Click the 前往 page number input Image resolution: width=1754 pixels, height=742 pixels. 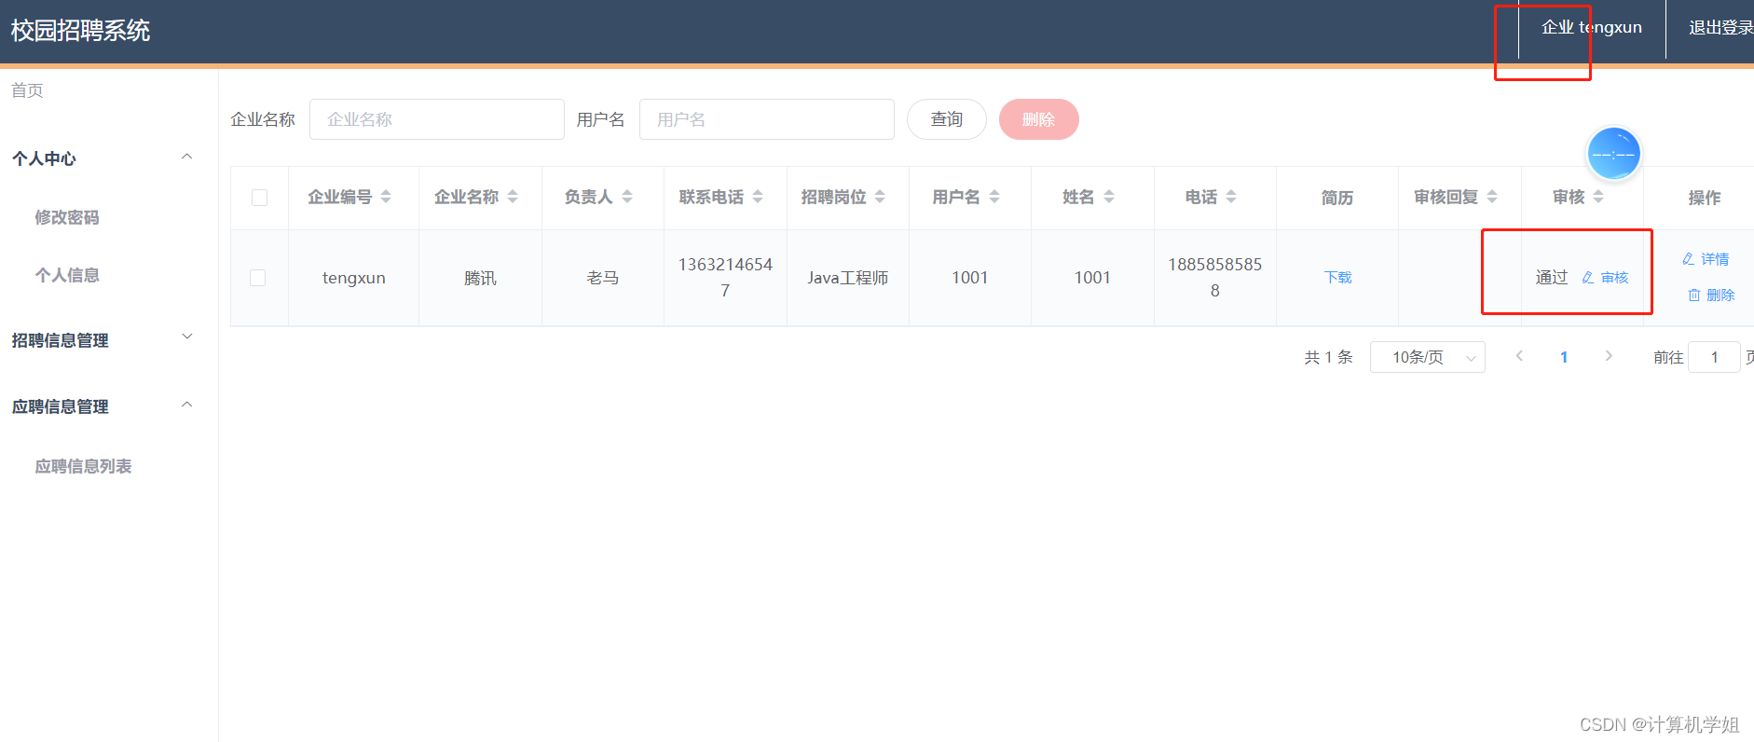point(1714,357)
